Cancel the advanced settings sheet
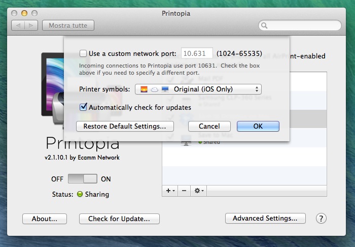This screenshot has height=247, width=355. 209,126
